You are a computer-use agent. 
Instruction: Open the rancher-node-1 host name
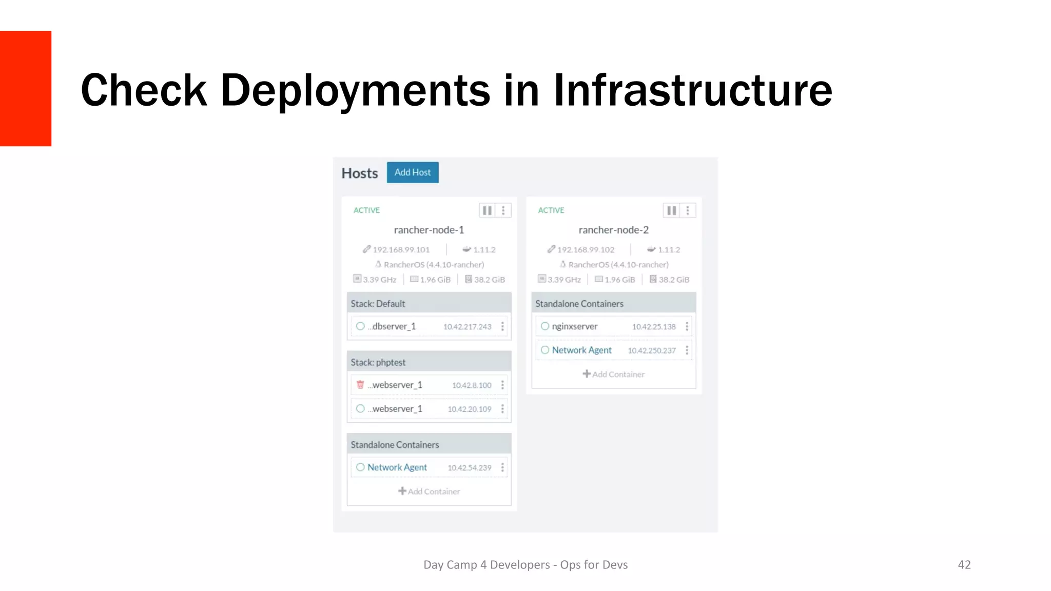429,230
